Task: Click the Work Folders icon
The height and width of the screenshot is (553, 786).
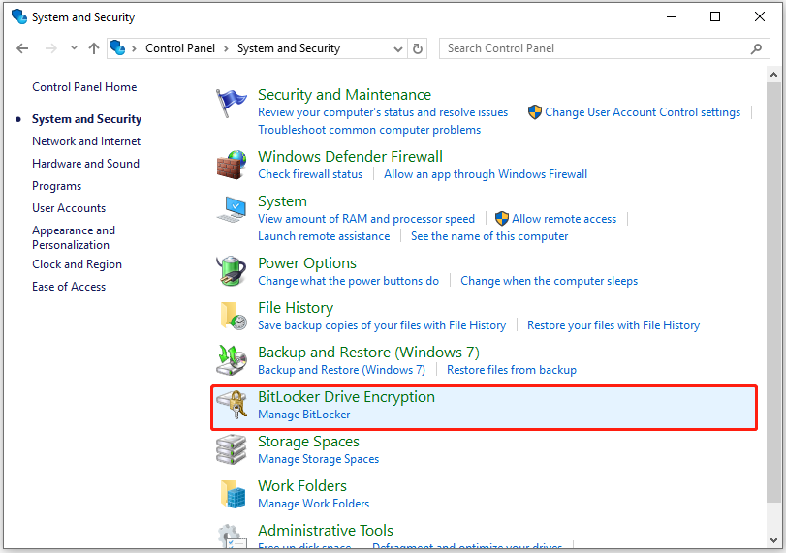Action: [234, 494]
